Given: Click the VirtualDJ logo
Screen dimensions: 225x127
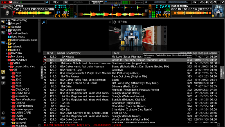Looking at the screenshot, I should click(6, 2).
